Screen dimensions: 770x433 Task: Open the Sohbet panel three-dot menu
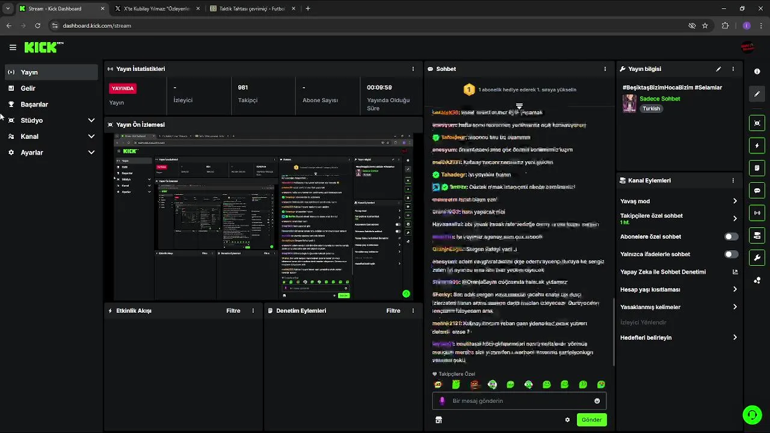pos(605,69)
